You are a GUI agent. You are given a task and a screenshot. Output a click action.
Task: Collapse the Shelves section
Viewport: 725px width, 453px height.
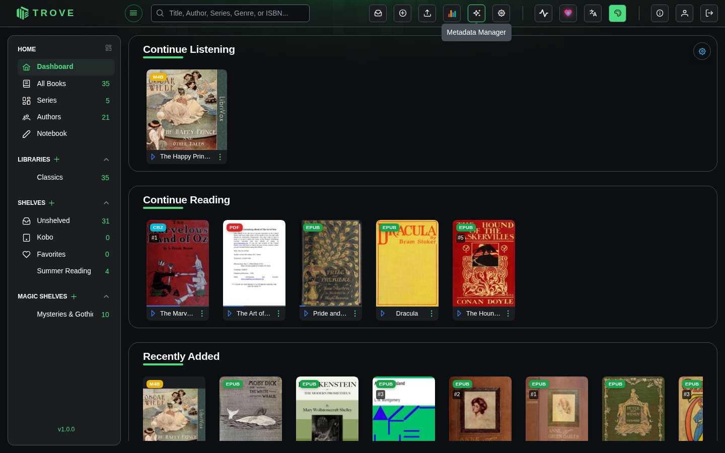click(106, 203)
